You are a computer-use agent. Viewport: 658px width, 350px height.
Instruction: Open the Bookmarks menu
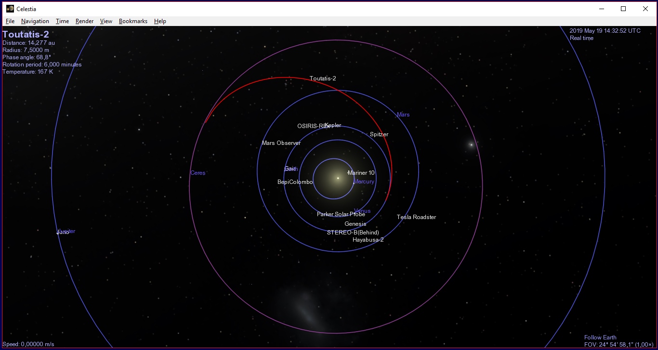click(x=133, y=21)
